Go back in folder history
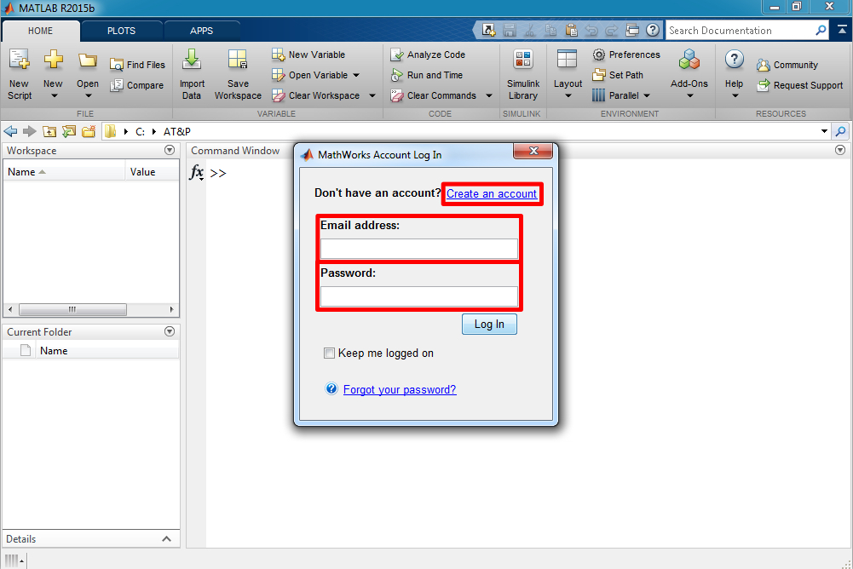The height and width of the screenshot is (569, 853). (x=10, y=131)
